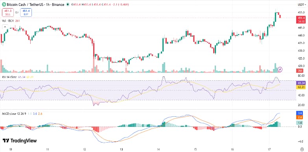Click the -2.1 (-0.46%) change value

120,4
